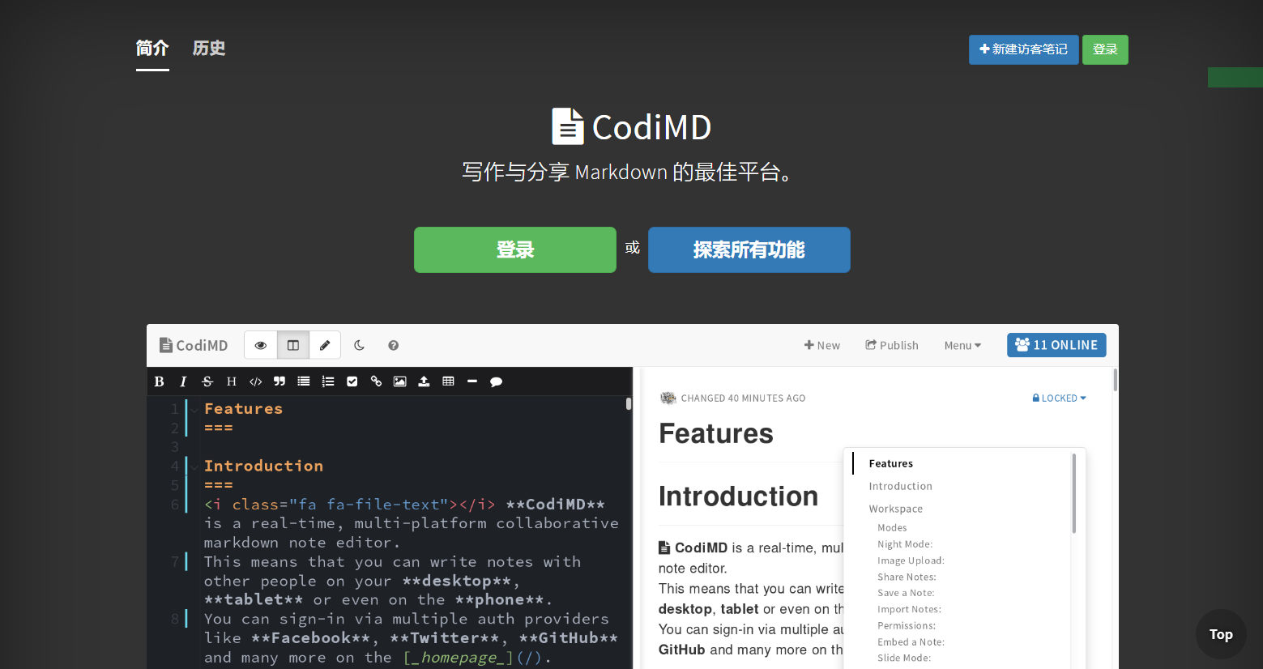Open the LOCKED permission dropdown

pos(1058,398)
